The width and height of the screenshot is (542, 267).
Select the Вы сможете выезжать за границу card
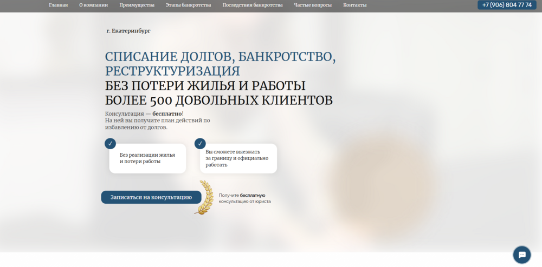236,158
